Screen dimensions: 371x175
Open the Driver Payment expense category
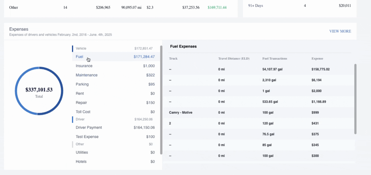pyautogui.click(x=89, y=127)
